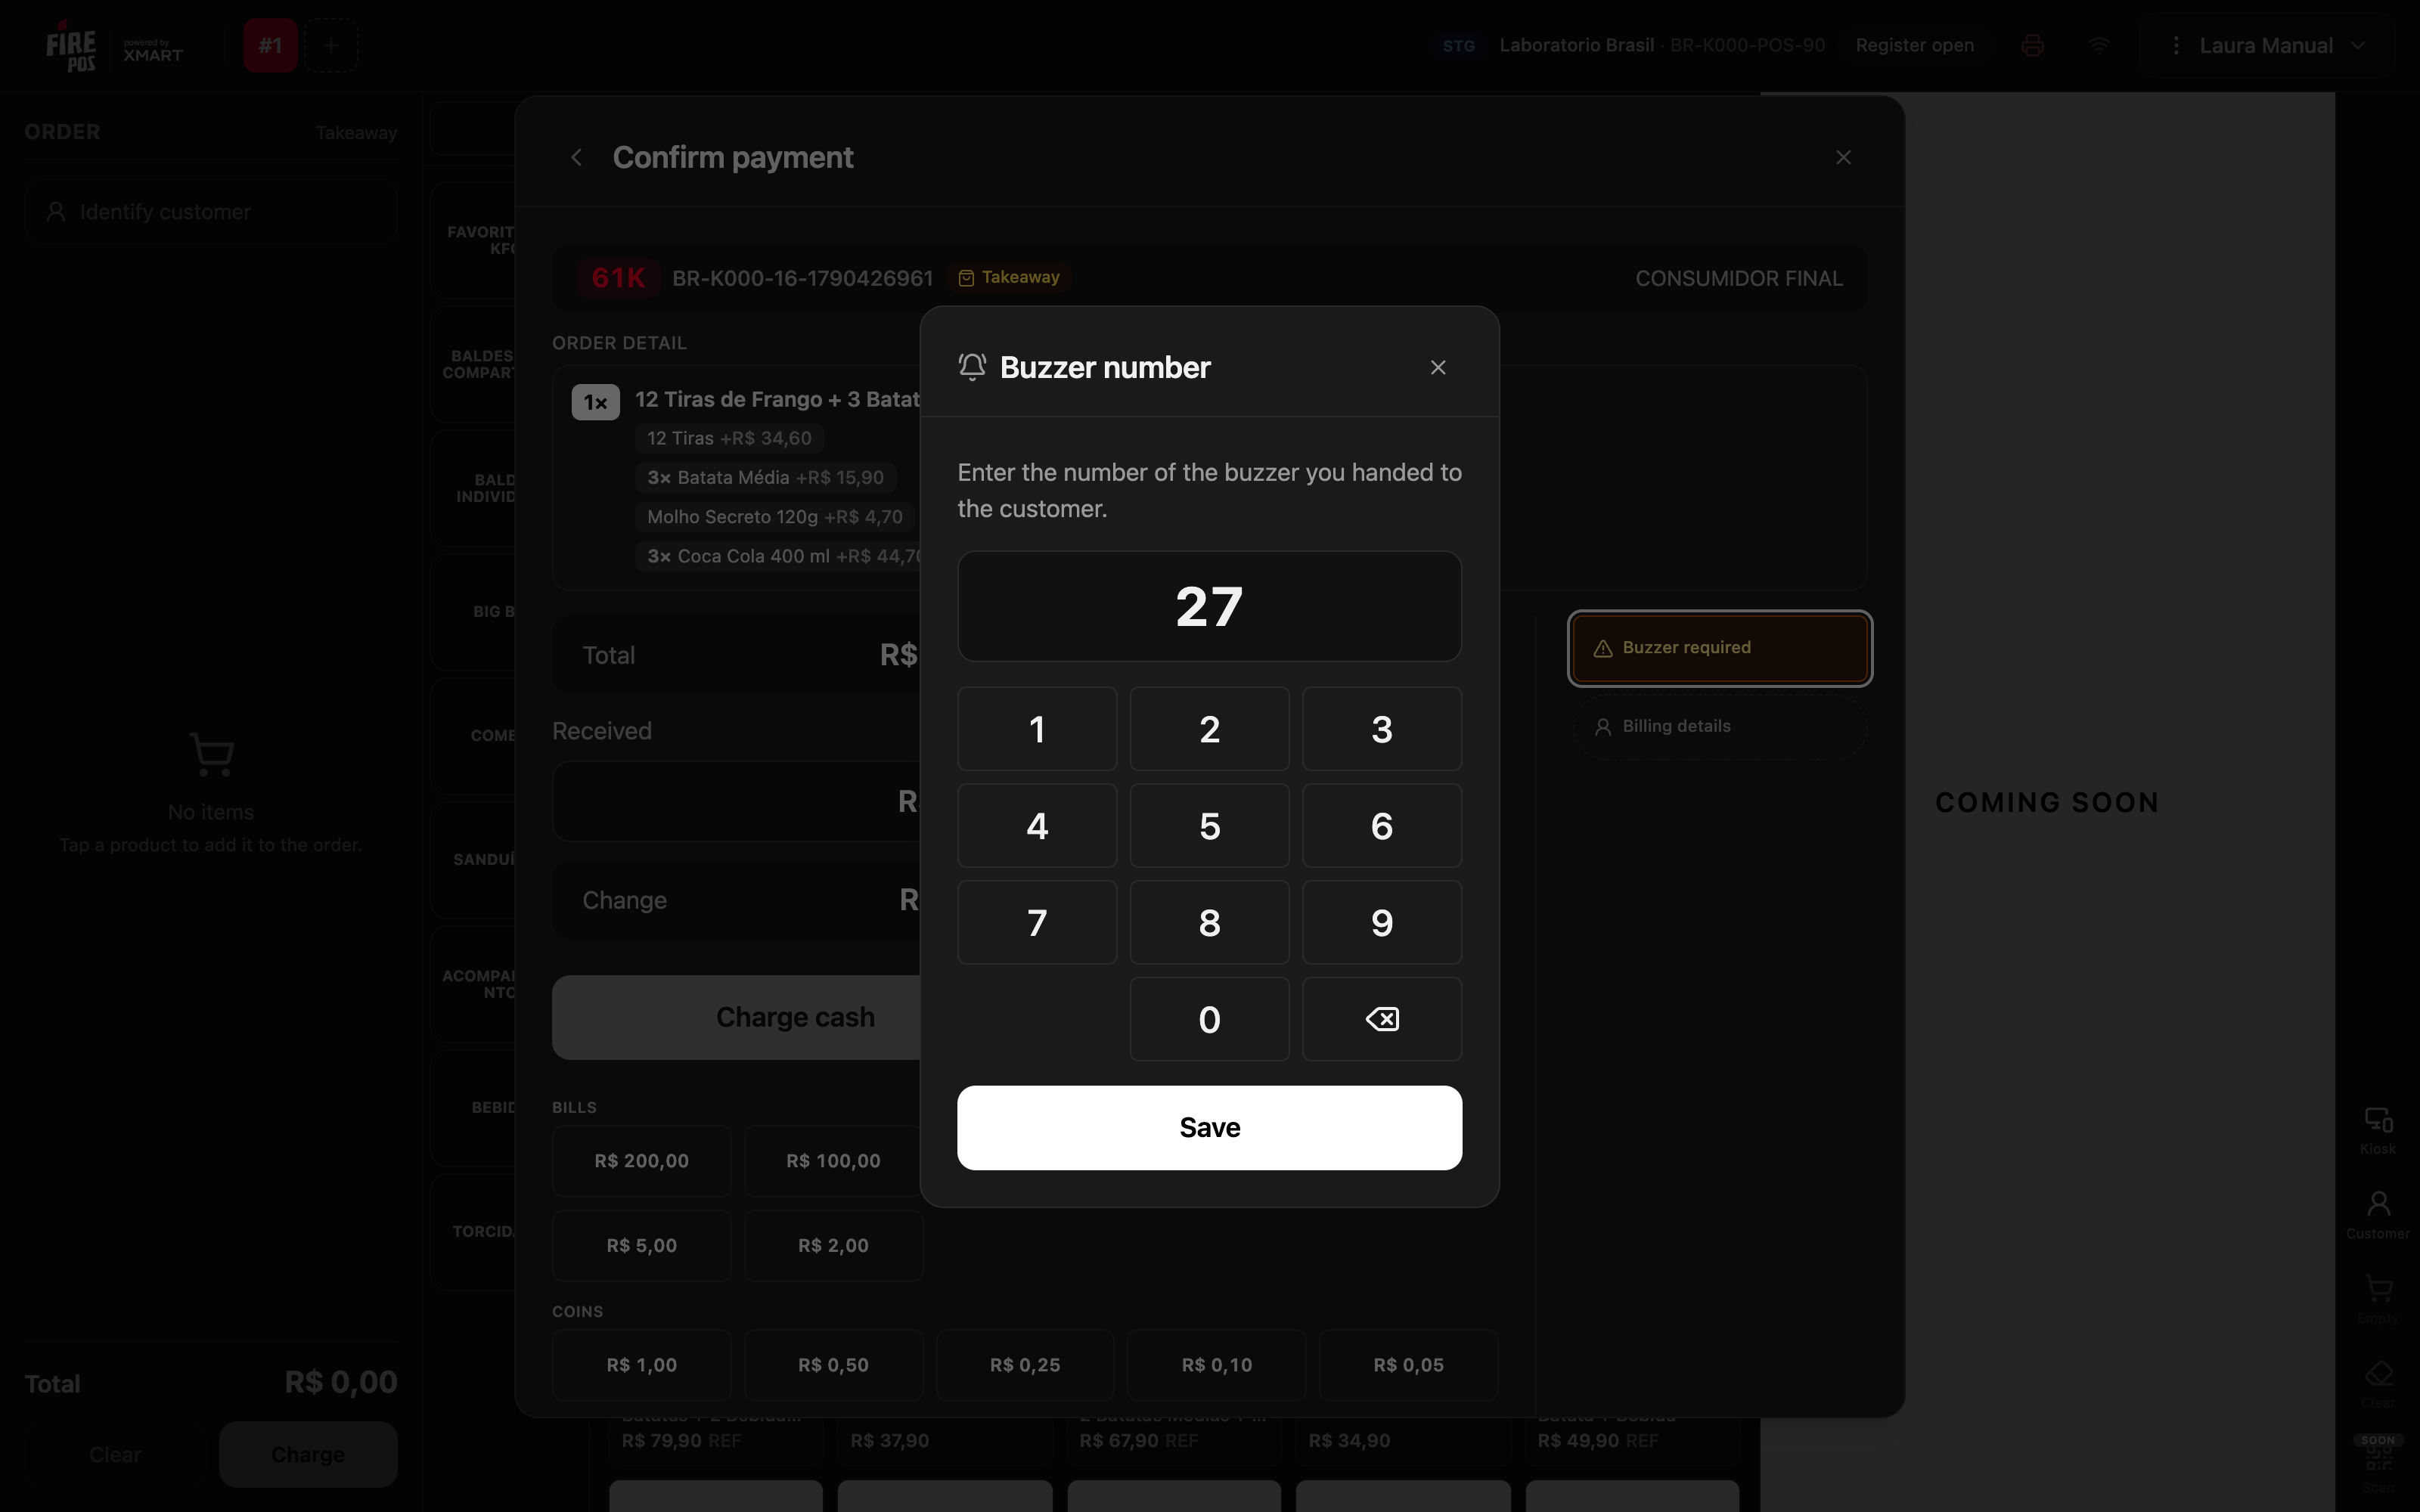The image size is (2420, 1512).
Task: Click the Clear eraser sidebar icon
Action: pyautogui.click(x=2378, y=1384)
